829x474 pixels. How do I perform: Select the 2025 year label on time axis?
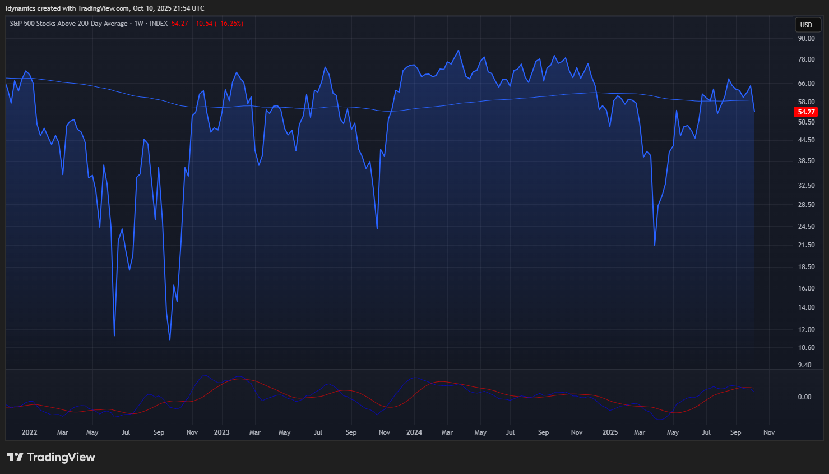610,432
